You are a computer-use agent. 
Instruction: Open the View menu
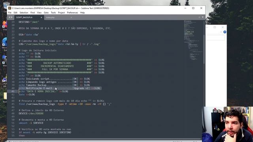[39, 13]
